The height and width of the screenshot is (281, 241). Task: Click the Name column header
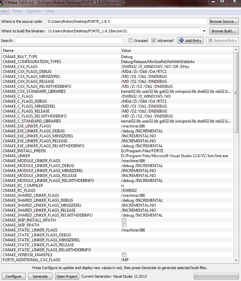(61, 51)
